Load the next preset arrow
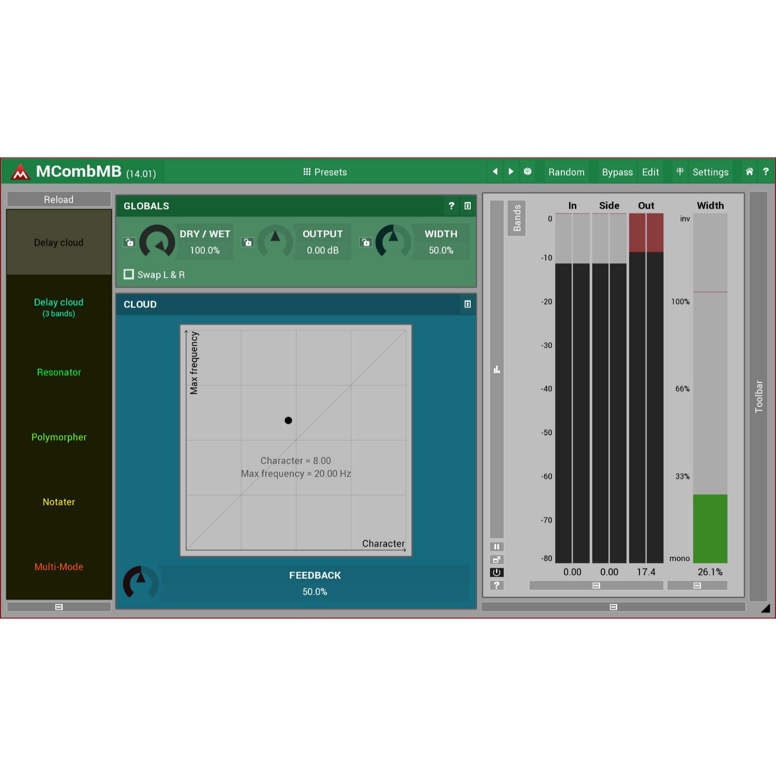Image resolution: width=776 pixels, height=776 pixels. tap(511, 171)
